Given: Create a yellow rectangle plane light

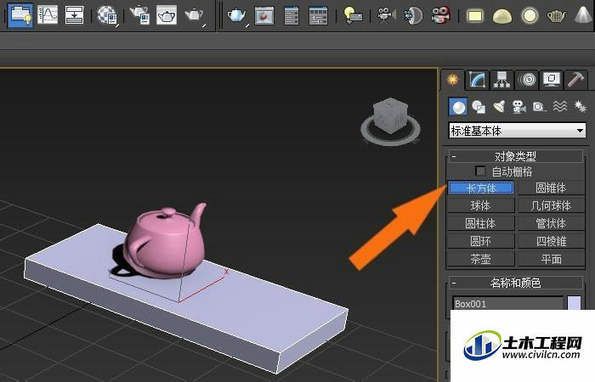Looking at the screenshot, I should coord(475,16).
